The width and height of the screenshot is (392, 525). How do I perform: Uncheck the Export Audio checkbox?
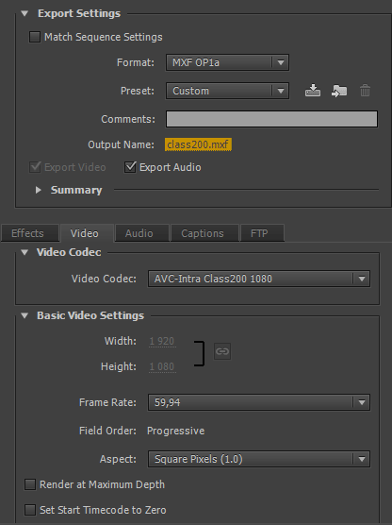tap(130, 167)
